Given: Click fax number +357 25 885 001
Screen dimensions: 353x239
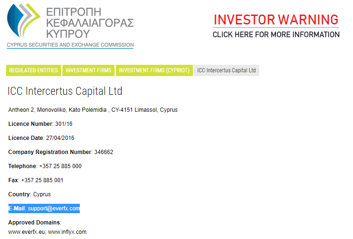Looking at the screenshot, I should tap(42, 180).
